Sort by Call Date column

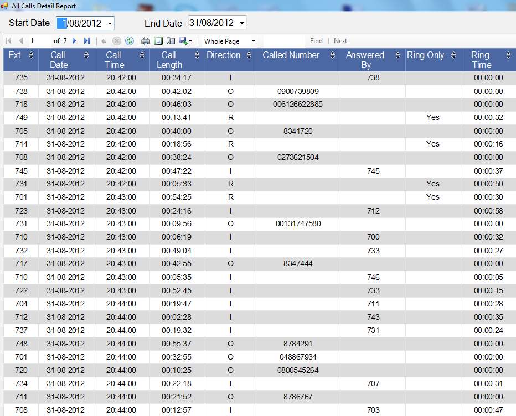coord(86,55)
